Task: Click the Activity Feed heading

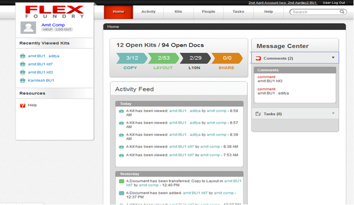Action: 134,89
